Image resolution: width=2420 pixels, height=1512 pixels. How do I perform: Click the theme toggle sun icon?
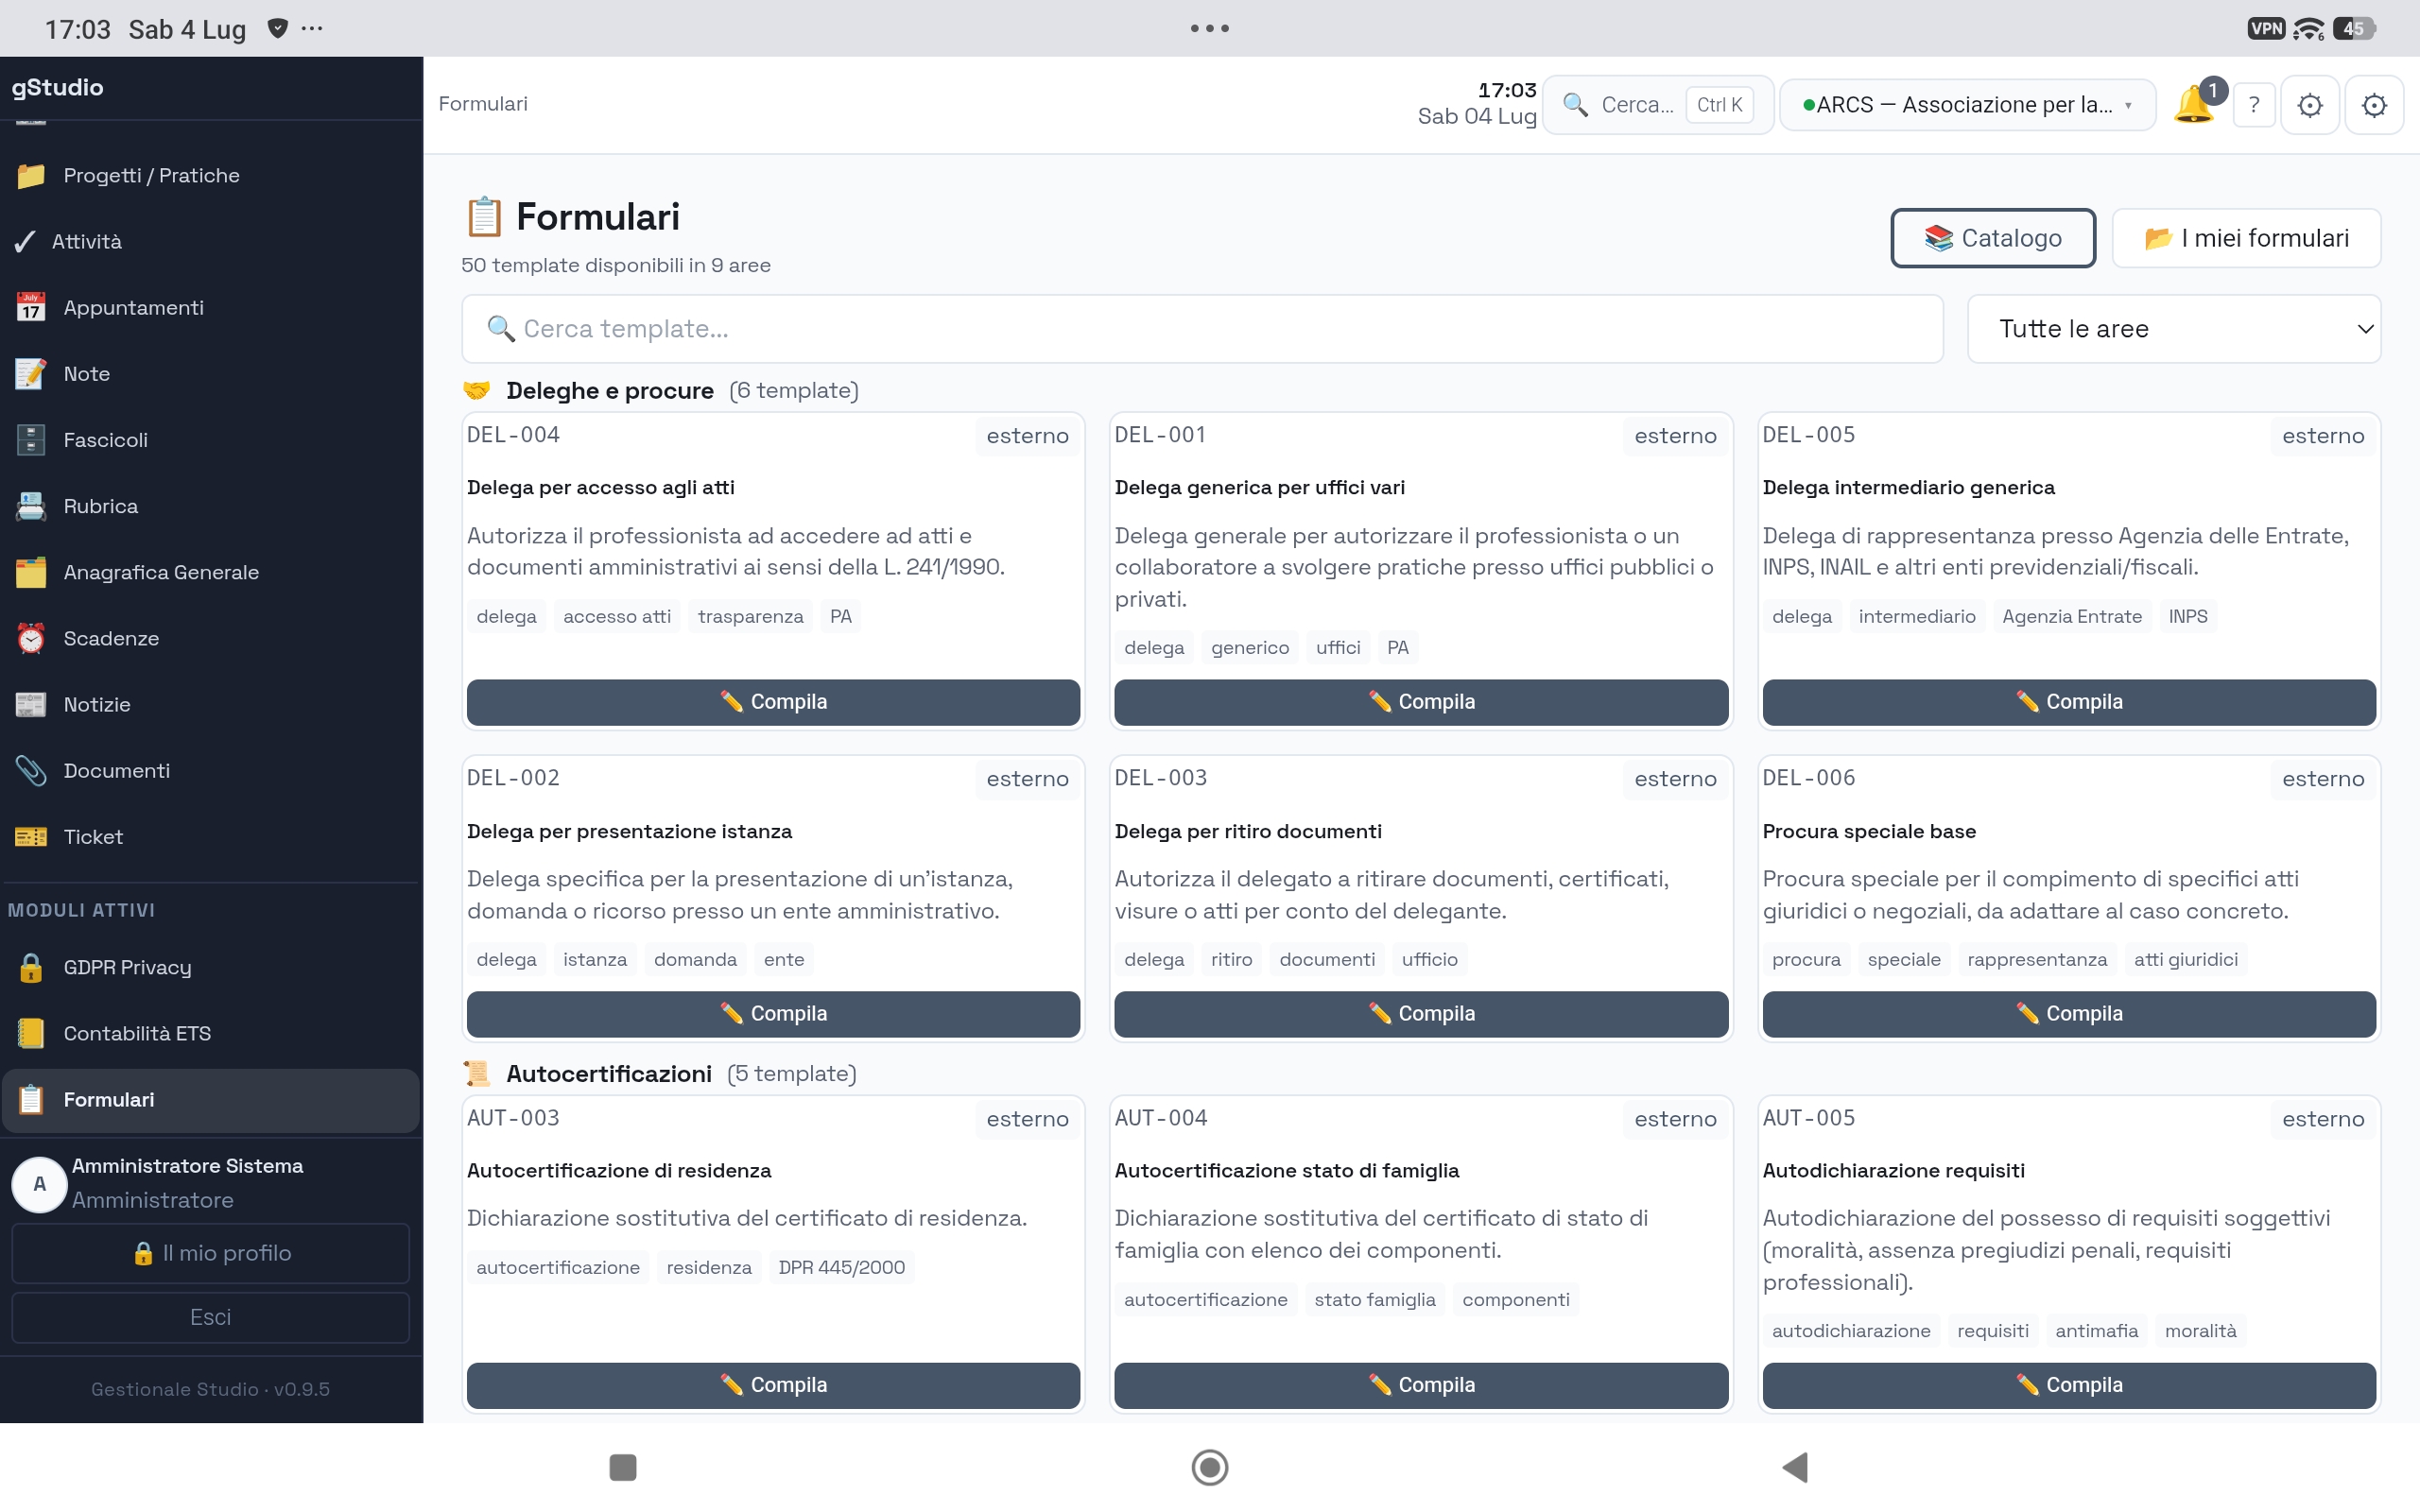pyautogui.click(x=2309, y=104)
